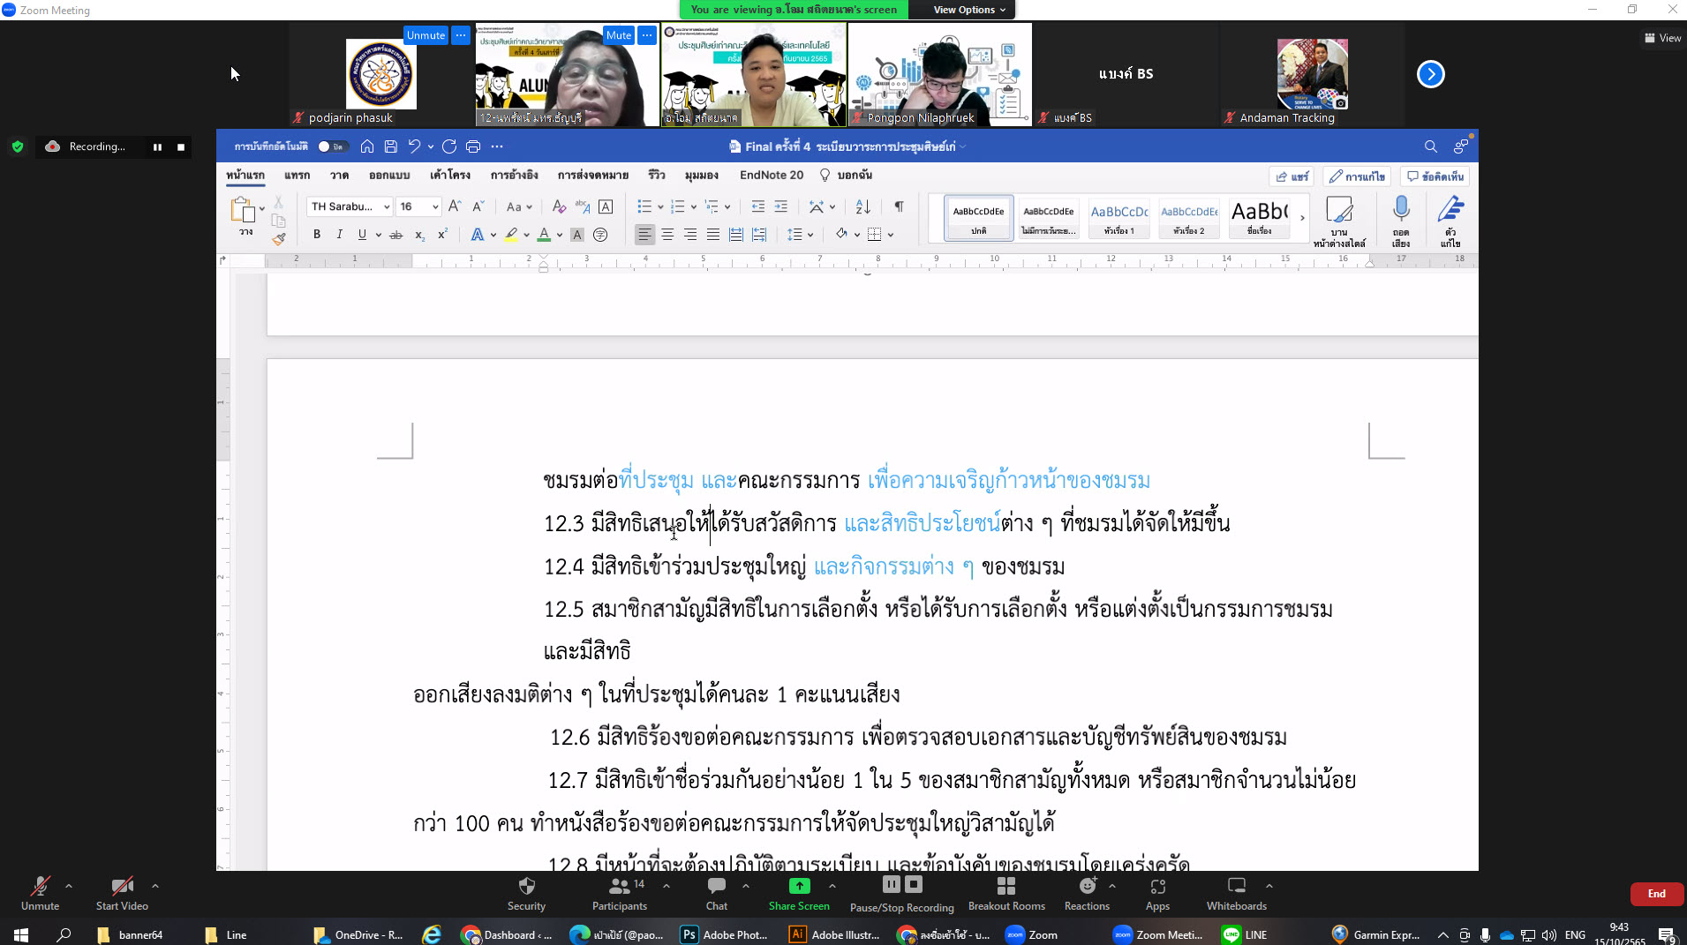Screen dimensions: 1687x945
Task: Stop recording using the square stop button
Action: click(x=181, y=147)
